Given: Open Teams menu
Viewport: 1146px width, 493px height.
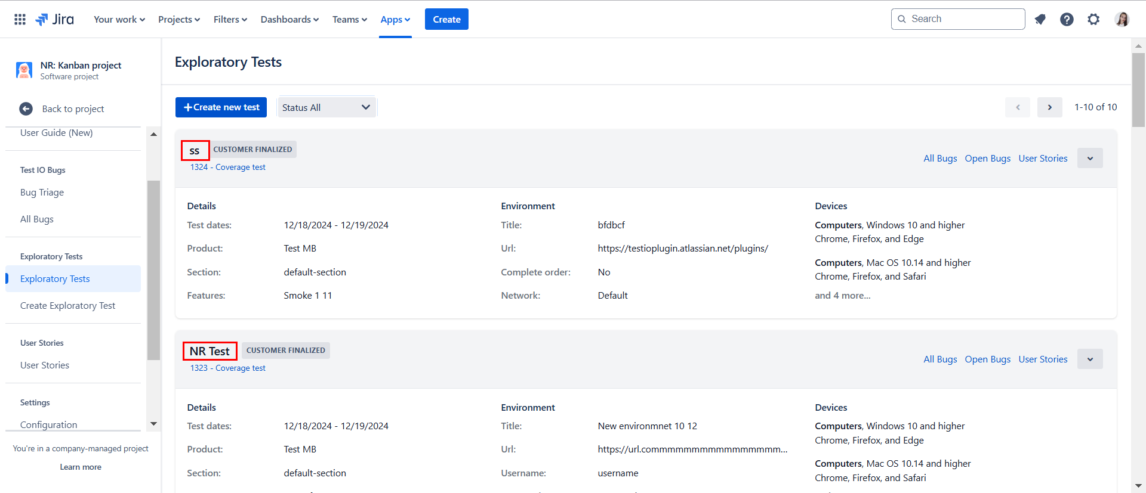Looking at the screenshot, I should tap(350, 19).
